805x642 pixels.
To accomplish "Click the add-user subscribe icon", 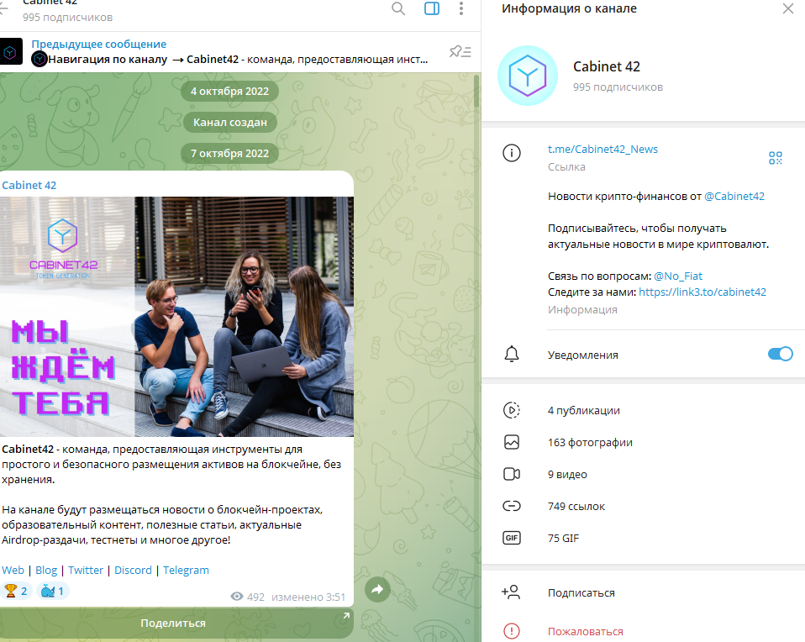I will pos(511,592).
